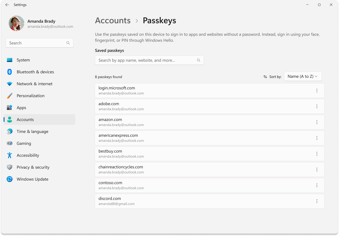The height and width of the screenshot is (236, 339).
Task: Open options menu for discord.com passkey
Action: tap(317, 201)
